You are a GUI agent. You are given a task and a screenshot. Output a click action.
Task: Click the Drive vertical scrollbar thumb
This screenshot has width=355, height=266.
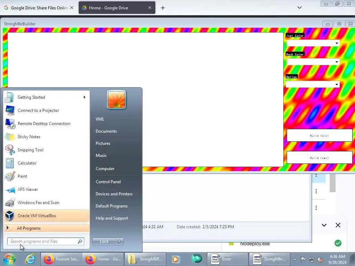pyautogui.click(x=332, y=183)
